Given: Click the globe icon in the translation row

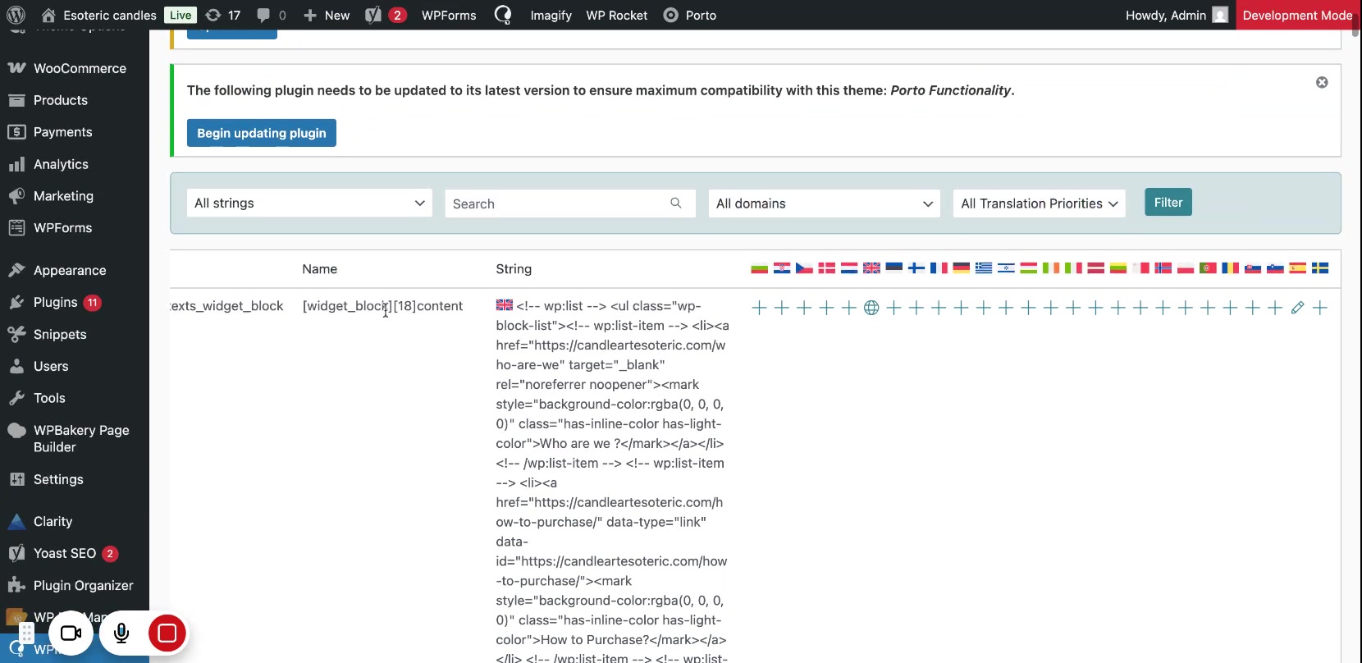Looking at the screenshot, I should (x=871, y=308).
